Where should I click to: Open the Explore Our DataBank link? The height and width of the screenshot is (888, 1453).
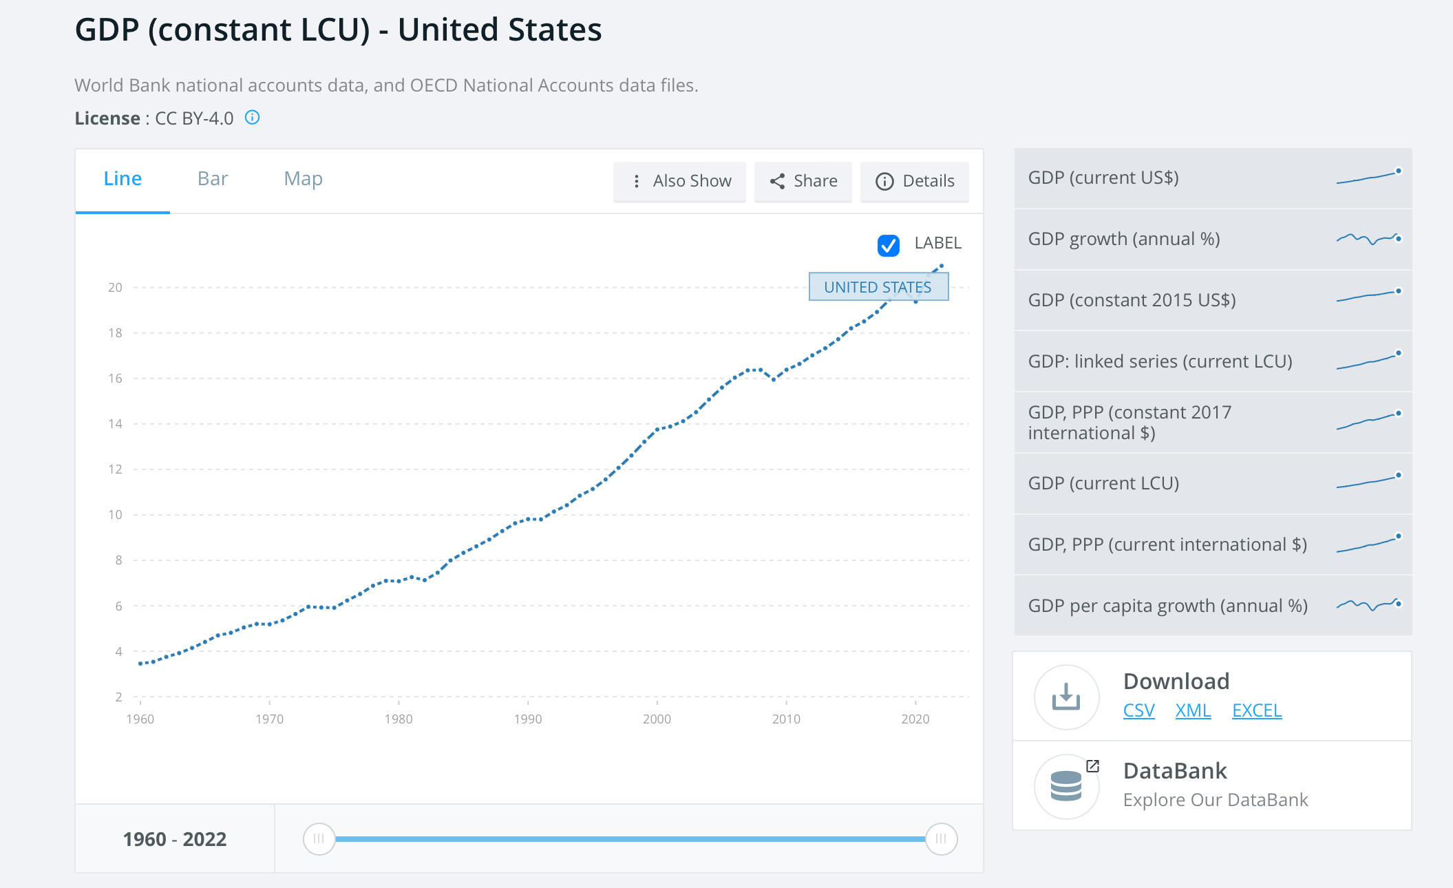tap(1216, 799)
